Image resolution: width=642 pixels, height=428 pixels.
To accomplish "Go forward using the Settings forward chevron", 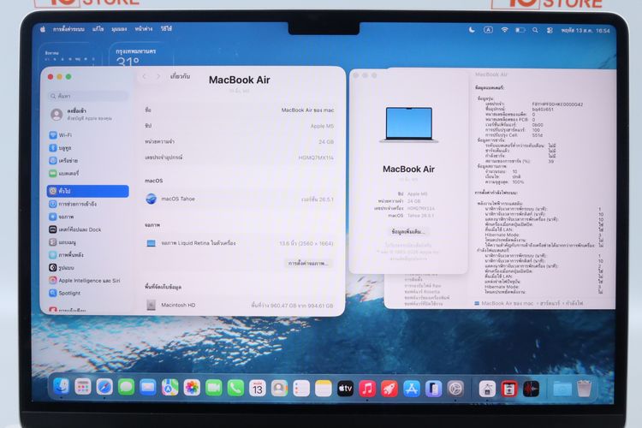I will coord(158,76).
